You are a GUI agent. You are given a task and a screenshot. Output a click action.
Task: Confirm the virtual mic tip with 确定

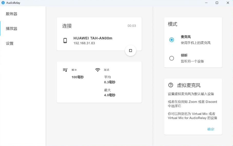click(211, 129)
